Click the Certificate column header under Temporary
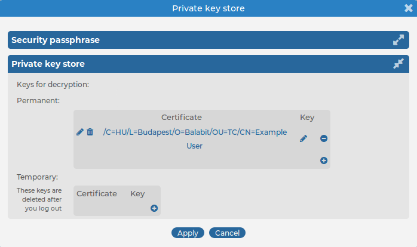The width and height of the screenshot is (417, 247). tap(97, 193)
